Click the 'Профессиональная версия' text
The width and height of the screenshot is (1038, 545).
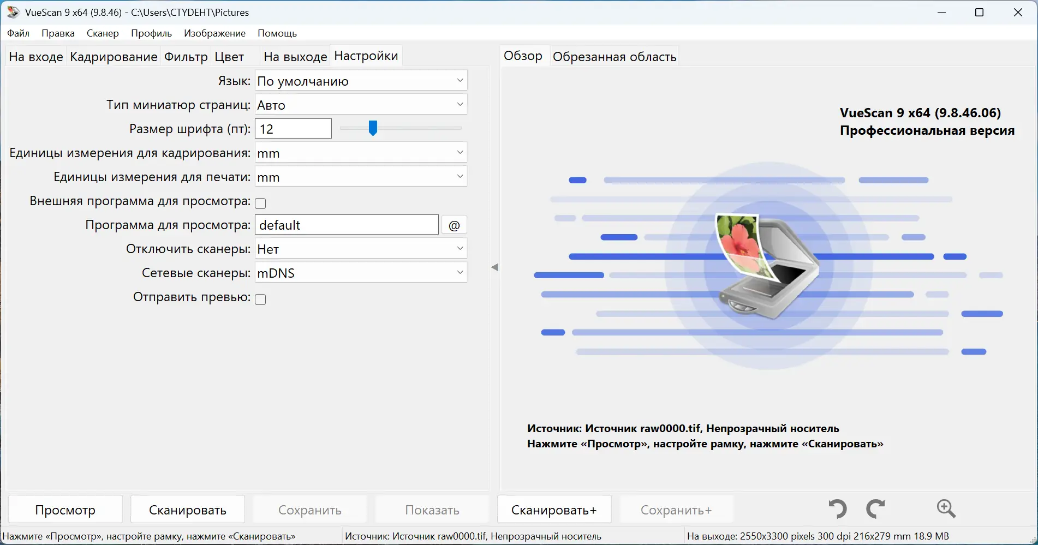pyautogui.click(x=927, y=130)
